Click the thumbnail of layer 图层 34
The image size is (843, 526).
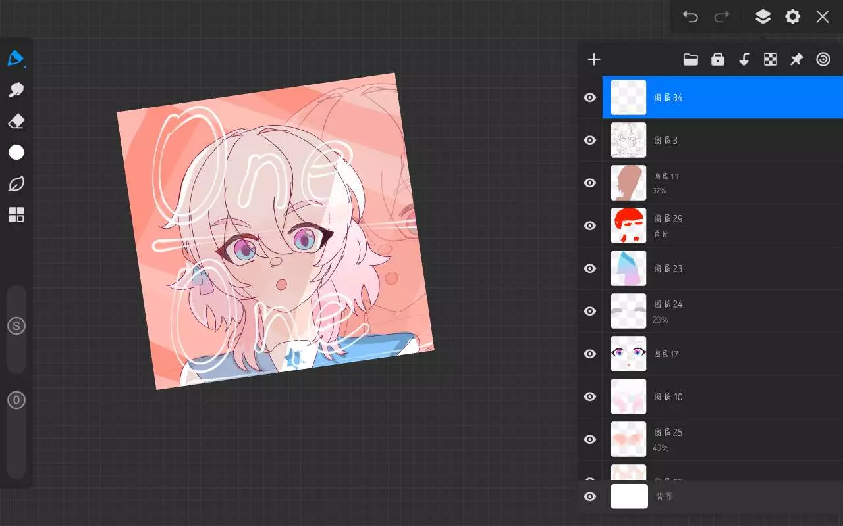(628, 97)
